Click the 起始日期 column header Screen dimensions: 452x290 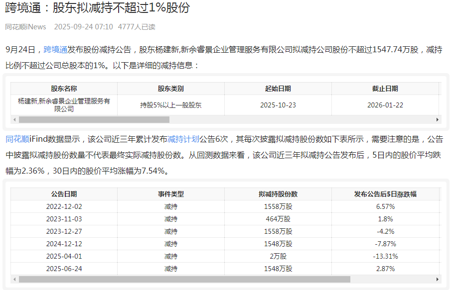click(278, 89)
